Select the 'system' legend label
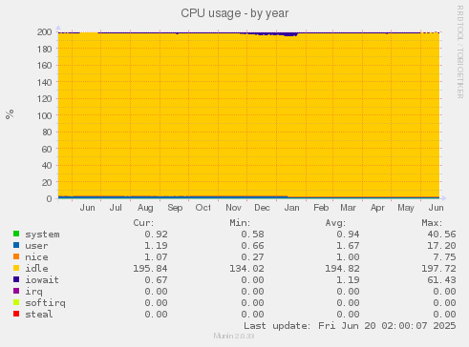This screenshot has height=347, width=469. click(42, 235)
